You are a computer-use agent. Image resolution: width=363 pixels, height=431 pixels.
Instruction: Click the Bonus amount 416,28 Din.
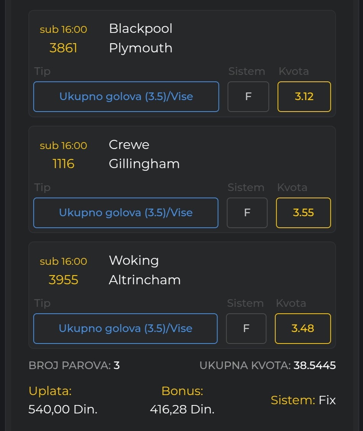182,410
